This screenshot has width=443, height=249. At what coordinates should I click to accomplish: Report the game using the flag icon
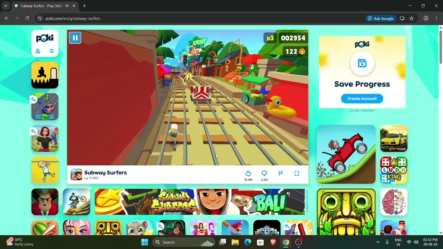pos(281,173)
